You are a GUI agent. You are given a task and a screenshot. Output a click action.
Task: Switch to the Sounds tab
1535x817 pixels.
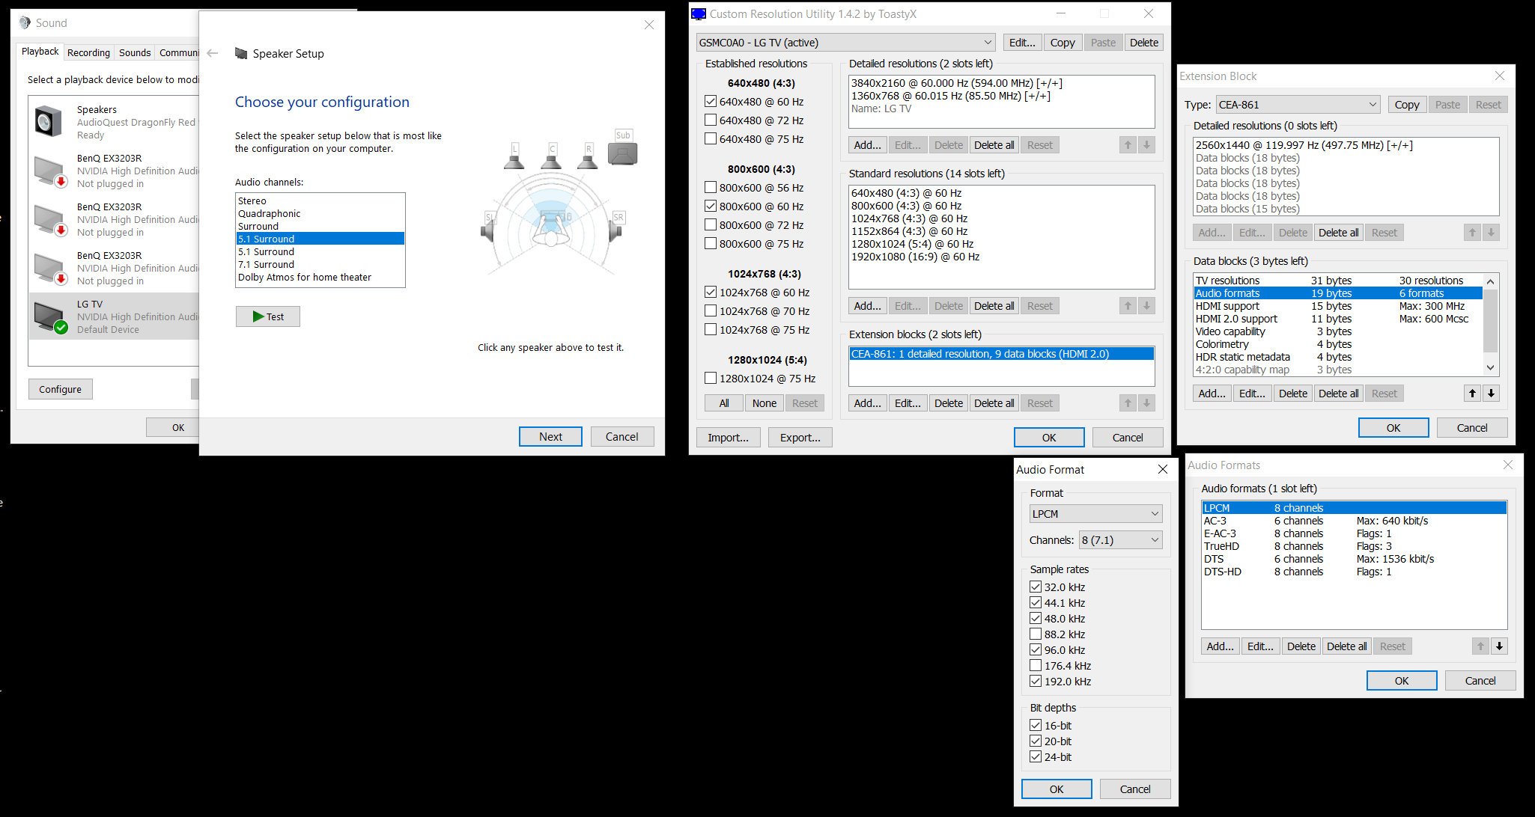(x=135, y=52)
